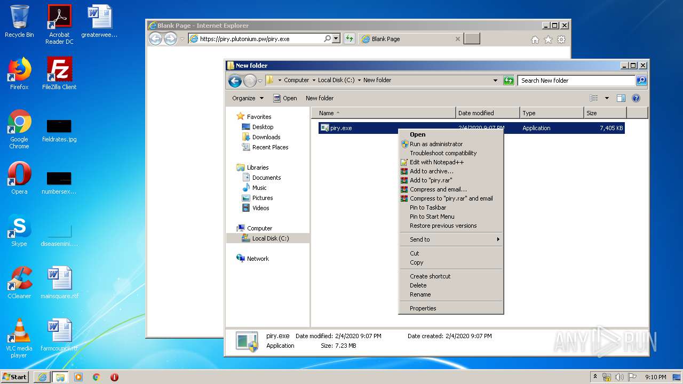Open Recycle Bin desktop icon
The height and width of the screenshot is (384, 683).
point(19,21)
